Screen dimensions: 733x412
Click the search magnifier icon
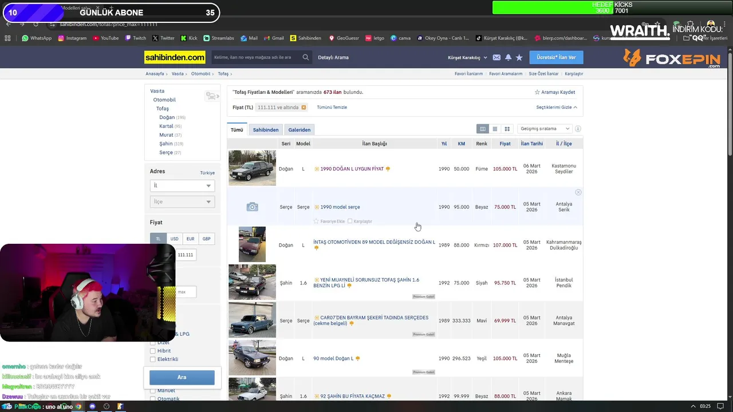coord(306,57)
